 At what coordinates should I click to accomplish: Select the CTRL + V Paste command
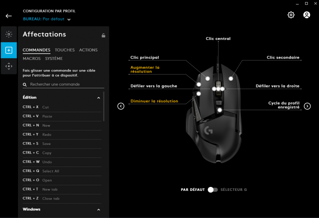click(x=62, y=116)
